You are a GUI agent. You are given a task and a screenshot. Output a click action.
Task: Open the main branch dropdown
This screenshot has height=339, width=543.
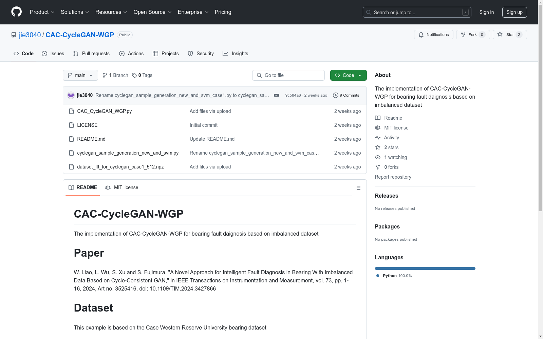click(x=80, y=75)
